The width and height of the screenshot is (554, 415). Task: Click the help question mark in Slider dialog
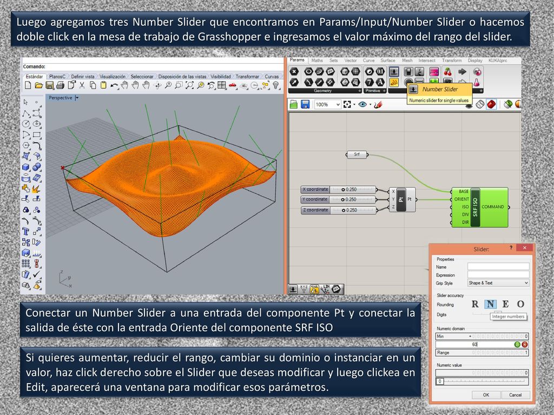coord(511,247)
